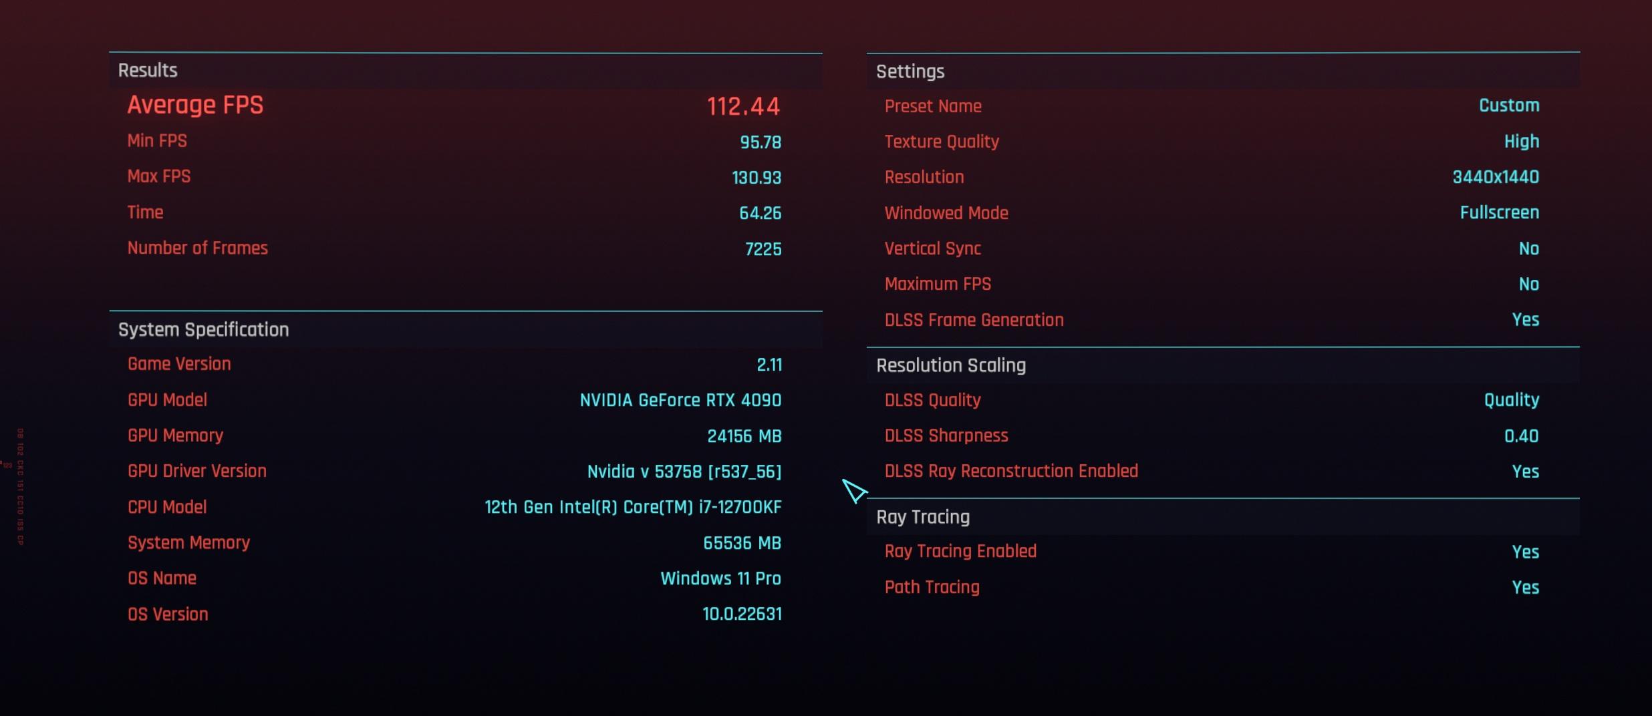Select the Results section header
The width and height of the screenshot is (1652, 716).
click(x=148, y=70)
